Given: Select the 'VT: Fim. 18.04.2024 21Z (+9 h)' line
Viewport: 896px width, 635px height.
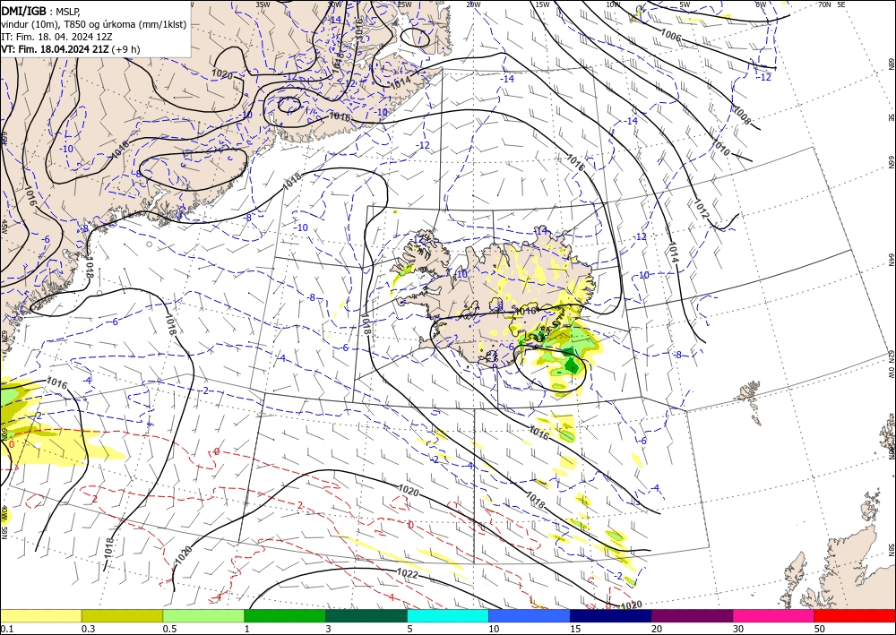Looking at the screenshot, I should [71, 49].
